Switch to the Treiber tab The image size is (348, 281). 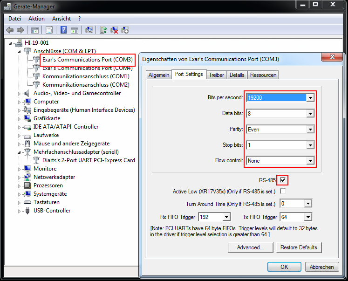[x=216, y=75]
